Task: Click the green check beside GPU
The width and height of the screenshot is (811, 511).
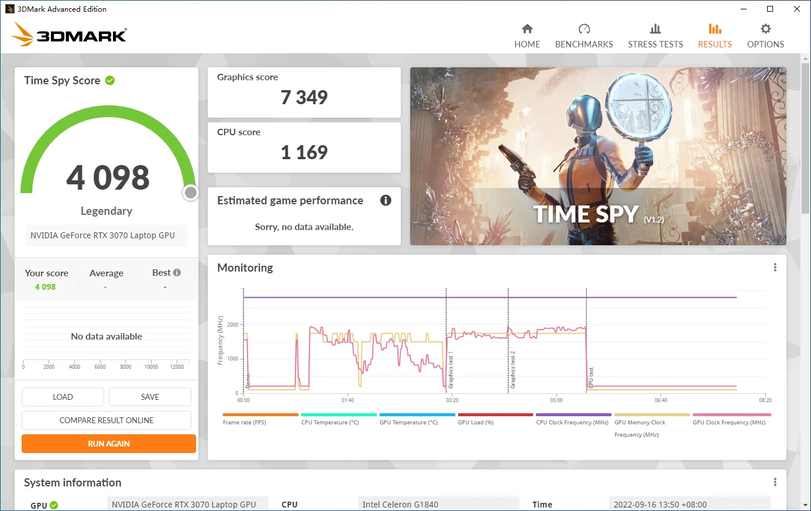Action: tap(54, 505)
